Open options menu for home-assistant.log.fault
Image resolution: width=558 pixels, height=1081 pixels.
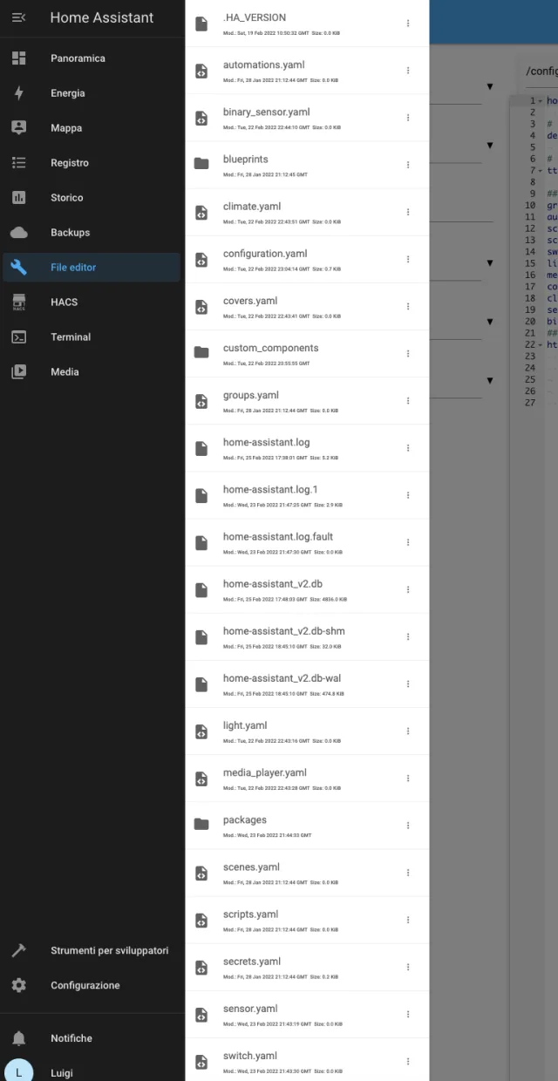(408, 541)
